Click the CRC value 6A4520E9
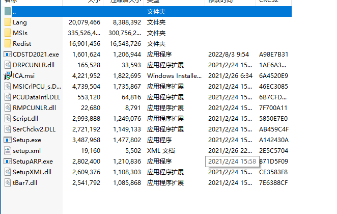The image size is (337, 214). tap(273, 76)
